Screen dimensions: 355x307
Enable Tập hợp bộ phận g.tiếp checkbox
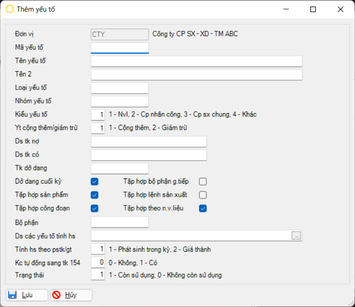[203, 181]
